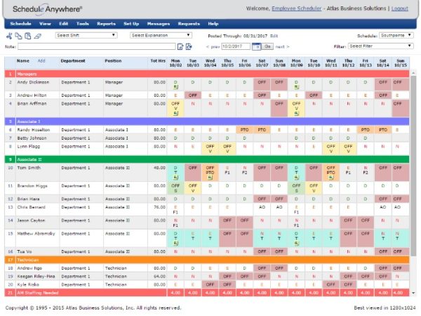
Task: Open the Tools menu
Action: coord(83,23)
